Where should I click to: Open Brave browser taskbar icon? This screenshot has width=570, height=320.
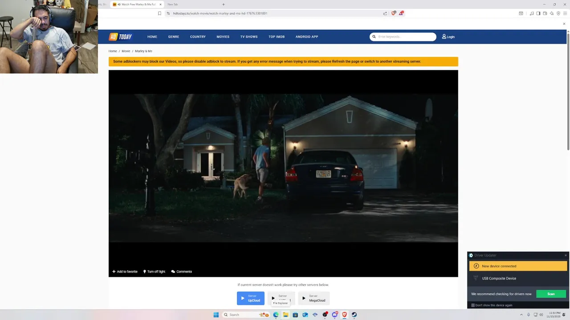pos(344,315)
